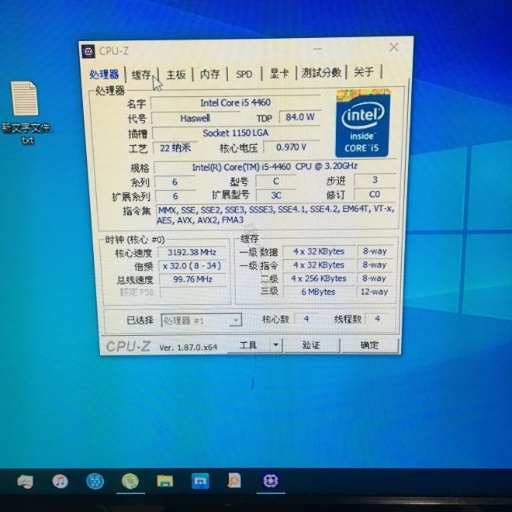Click the 22 纳米 process value
The height and width of the screenshot is (512, 512).
click(175, 148)
